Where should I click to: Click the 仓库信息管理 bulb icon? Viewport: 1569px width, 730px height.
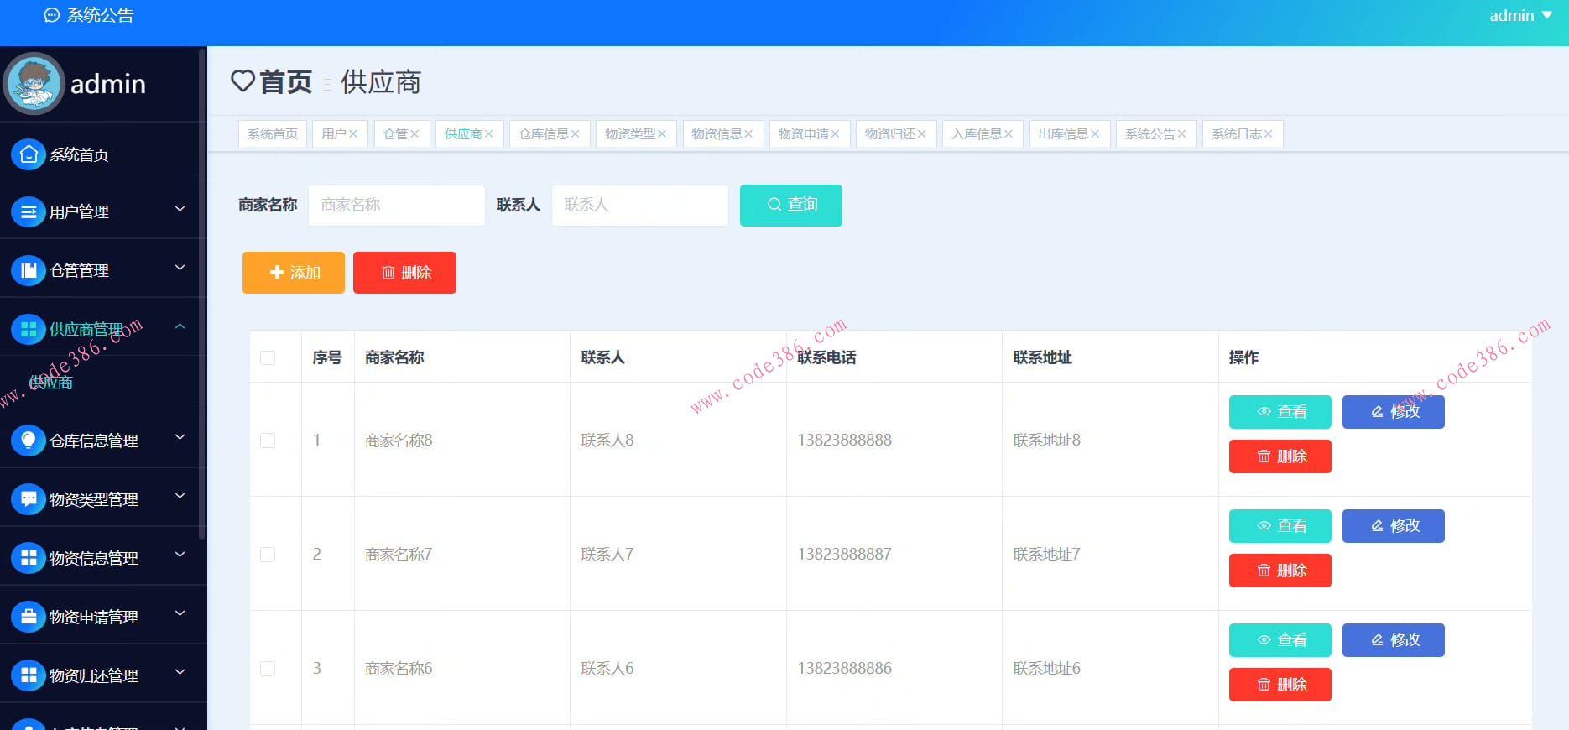point(29,441)
